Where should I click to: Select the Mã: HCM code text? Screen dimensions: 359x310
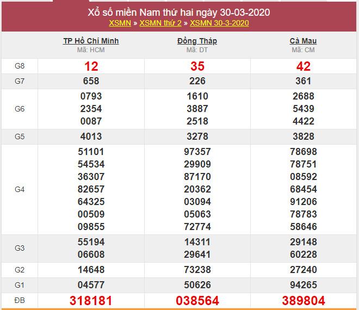pyautogui.click(x=91, y=50)
